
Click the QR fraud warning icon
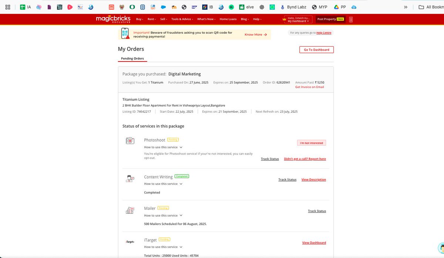pyautogui.click(x=125, y=34)
